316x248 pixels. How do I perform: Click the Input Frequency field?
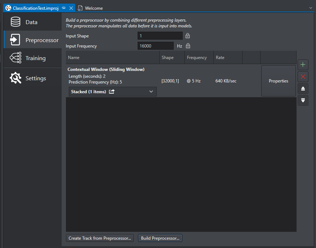pyautogui.click(x=156, y=46)
